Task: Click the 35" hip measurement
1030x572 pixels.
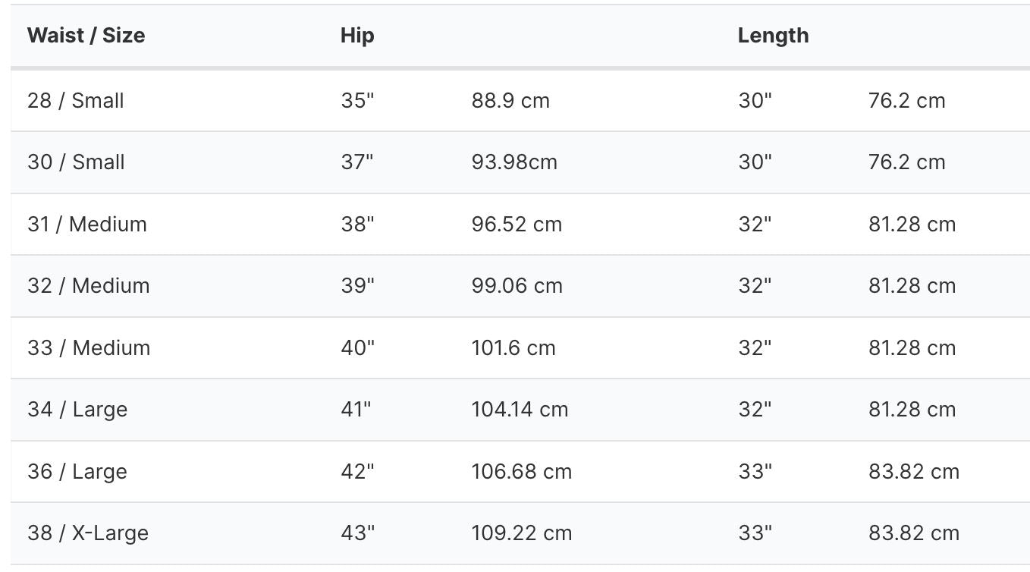Action: 357,100
